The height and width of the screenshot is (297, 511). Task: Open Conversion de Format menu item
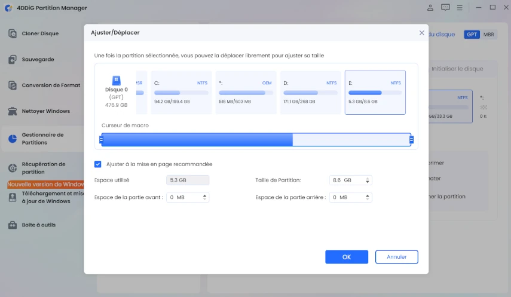tap(51, 85)
